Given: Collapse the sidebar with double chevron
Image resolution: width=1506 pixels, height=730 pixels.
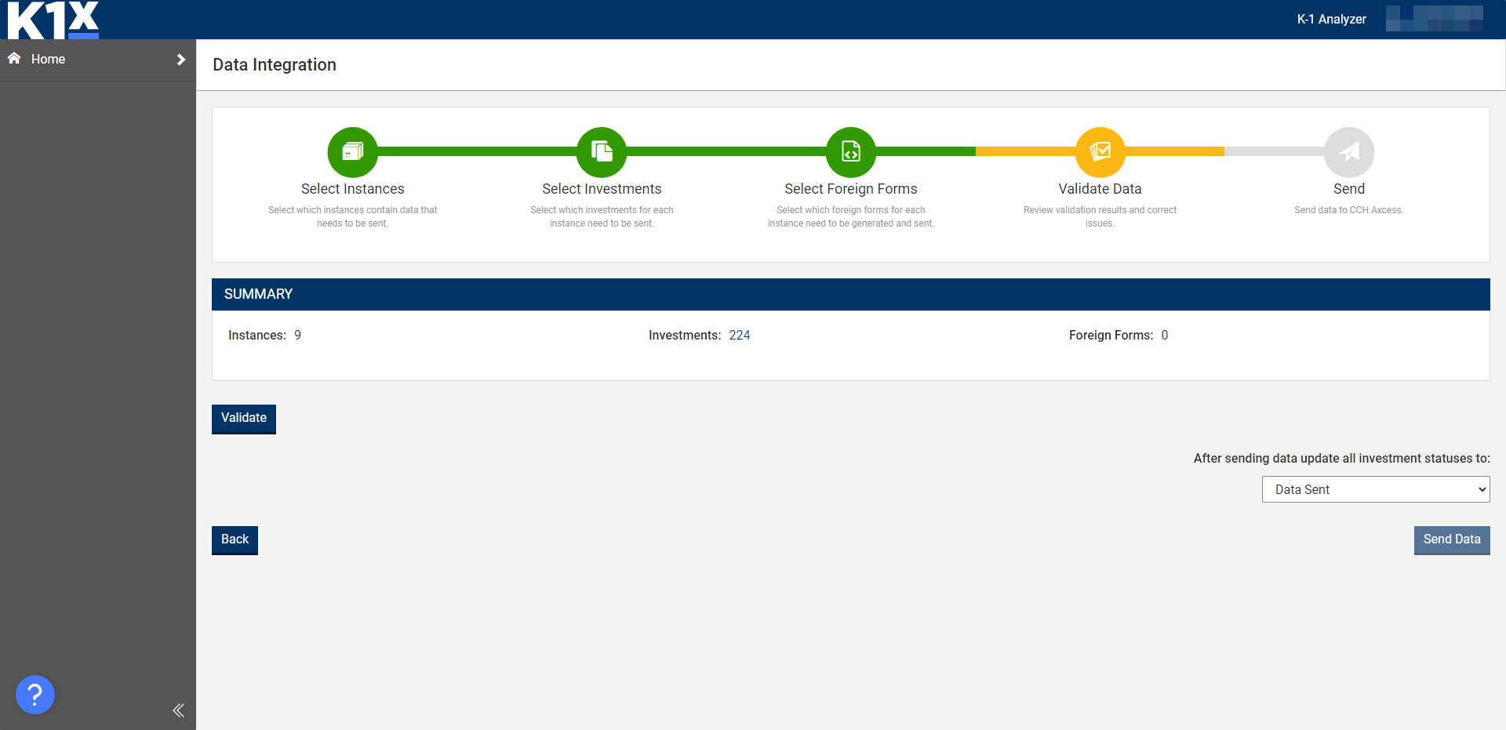Looking at the screenshot, I should (178, 710).
